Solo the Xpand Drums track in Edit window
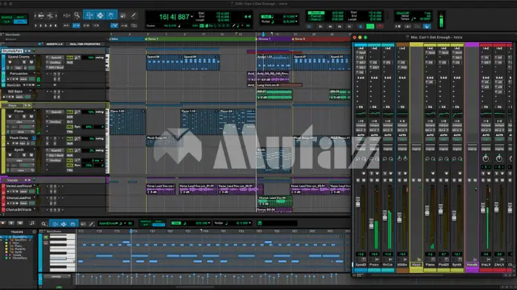This screenshot has width=517, height=290. (24, 62)
